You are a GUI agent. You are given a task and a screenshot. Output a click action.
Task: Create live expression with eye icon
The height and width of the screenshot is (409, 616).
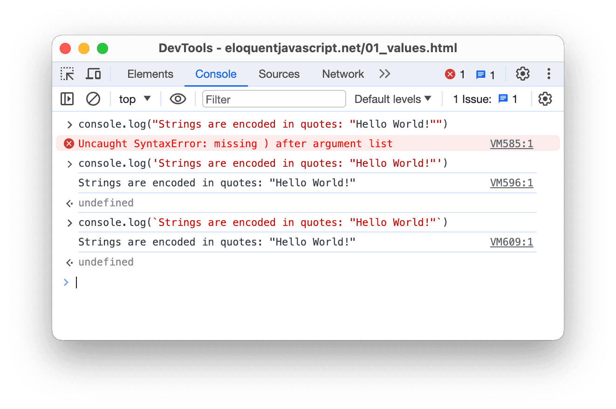coord(178,99)
